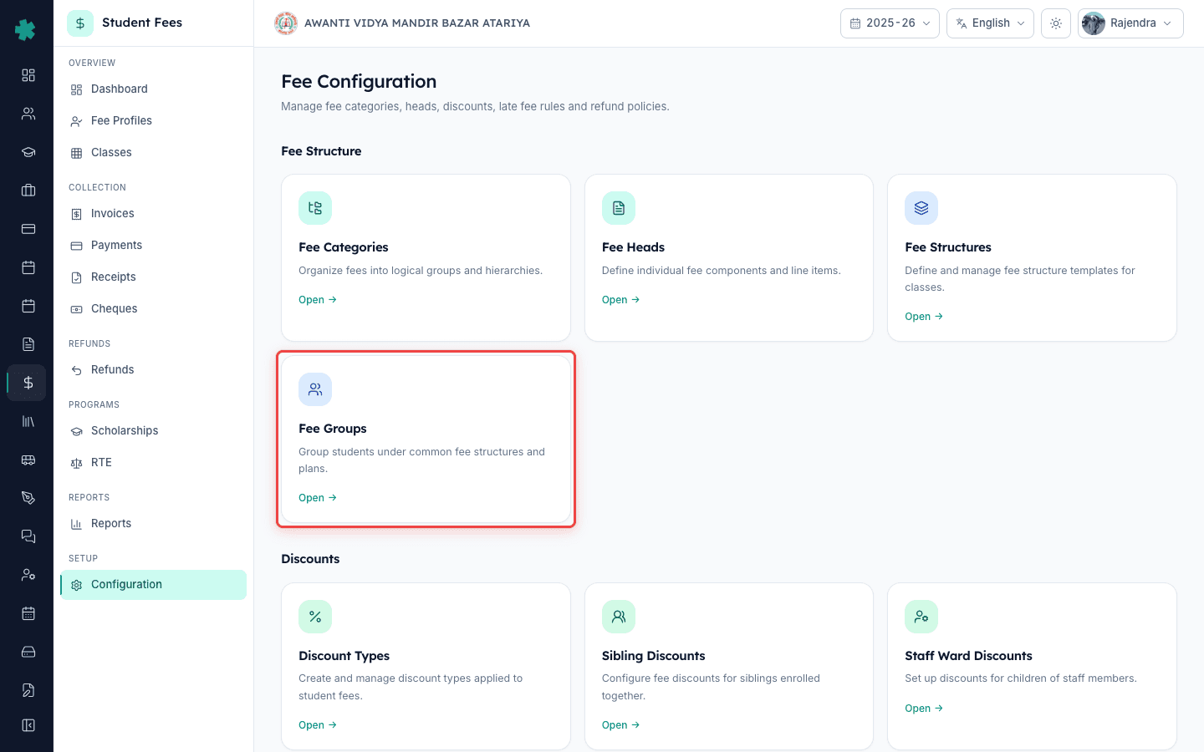Click the Open link under Discount Types
The height and width of the screenshot is (752, 1204).
tap(318, 725)
